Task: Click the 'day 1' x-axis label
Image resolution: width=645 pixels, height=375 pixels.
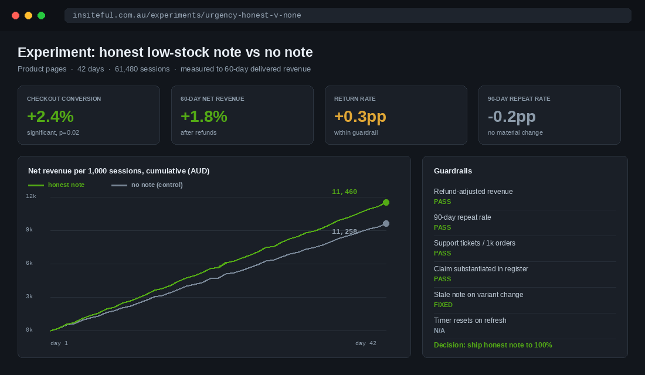Action: pos(59,343)
